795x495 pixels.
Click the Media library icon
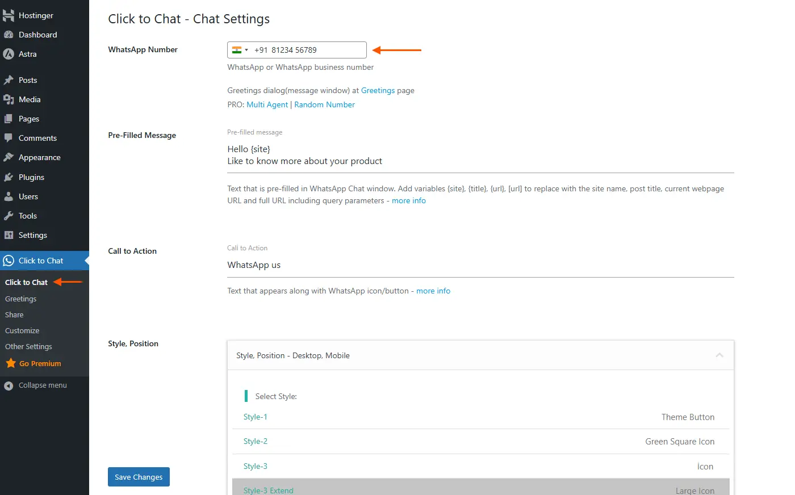point(9,99)
